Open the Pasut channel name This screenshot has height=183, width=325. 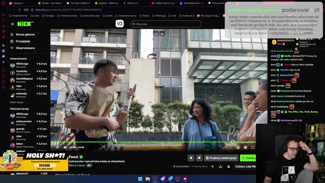pos(73,157)
